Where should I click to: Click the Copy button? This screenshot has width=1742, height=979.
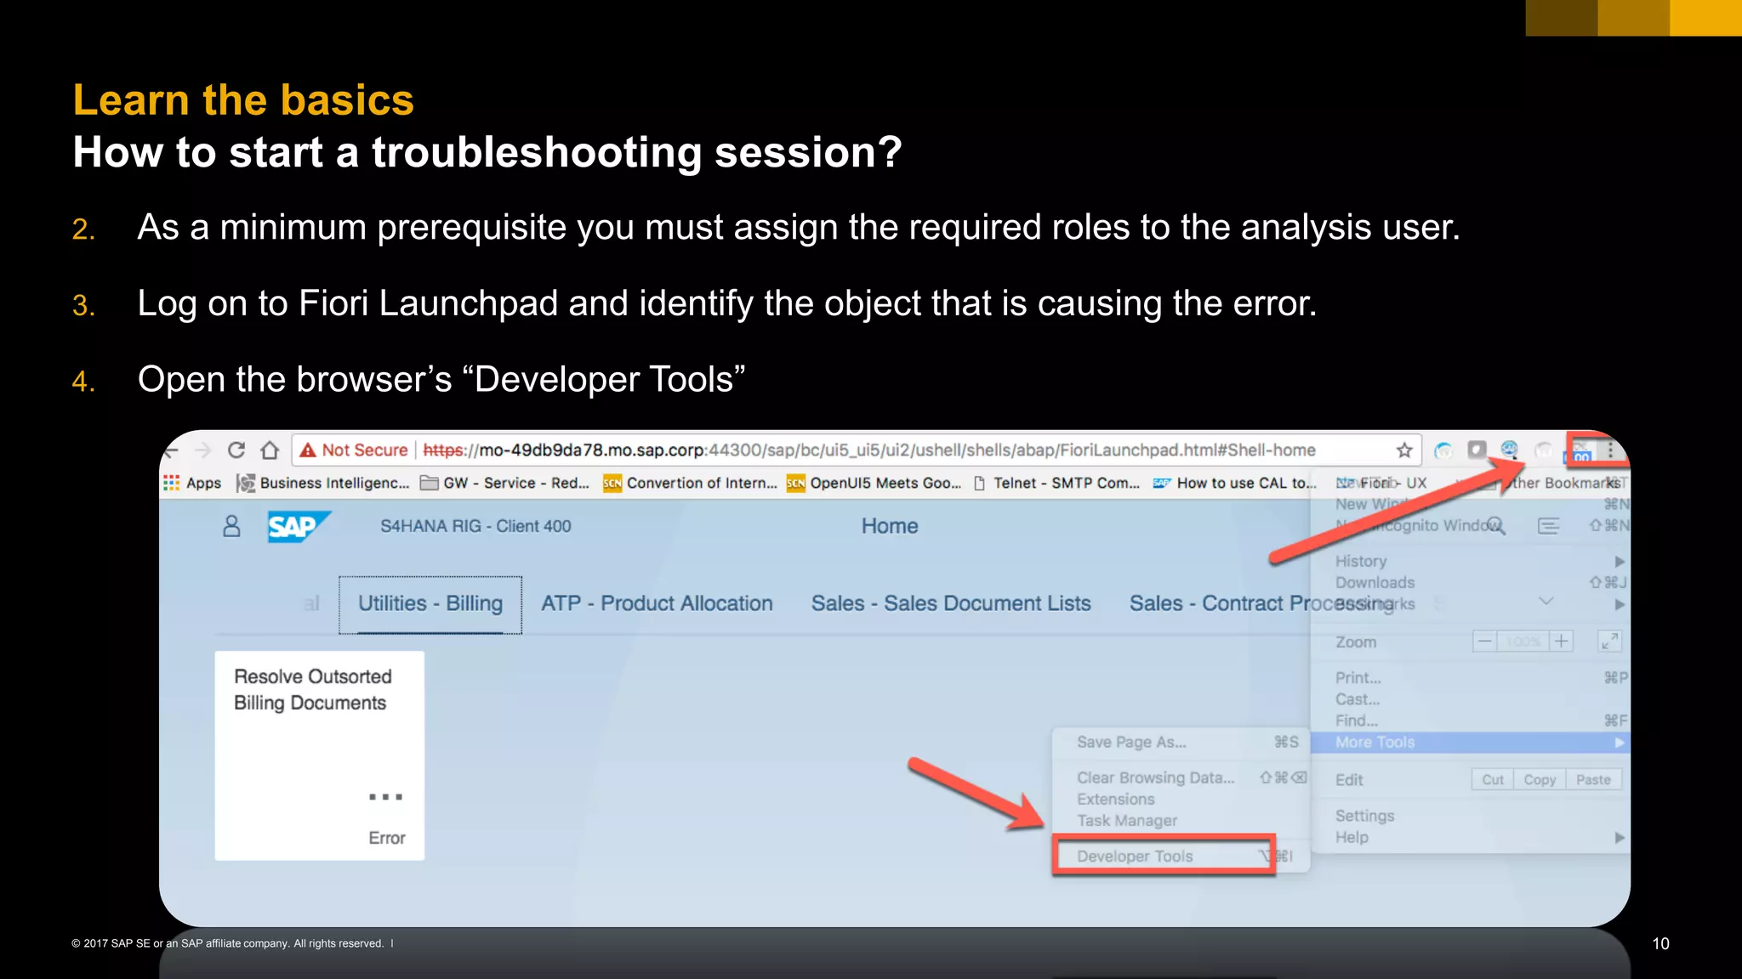[1540, 780]
